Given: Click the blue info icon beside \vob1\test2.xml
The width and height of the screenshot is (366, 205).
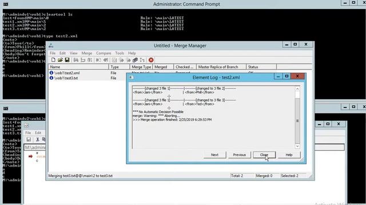Looking at the screenshot, I should [51, 73].
